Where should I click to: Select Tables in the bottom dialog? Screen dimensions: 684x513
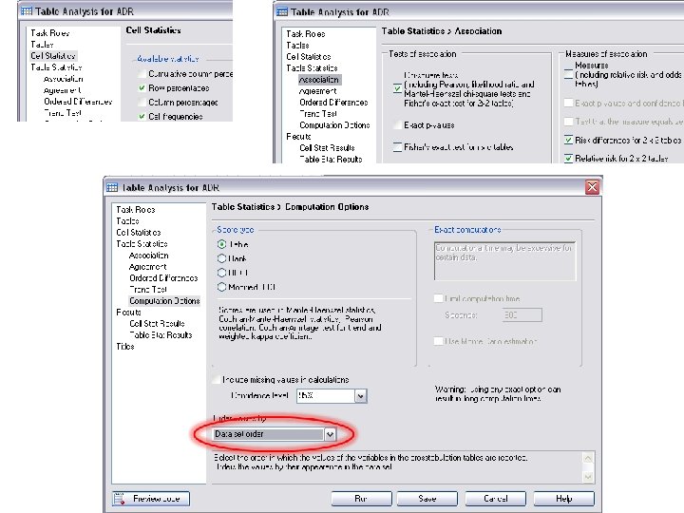pyautogui.click(x=127, y=221)
